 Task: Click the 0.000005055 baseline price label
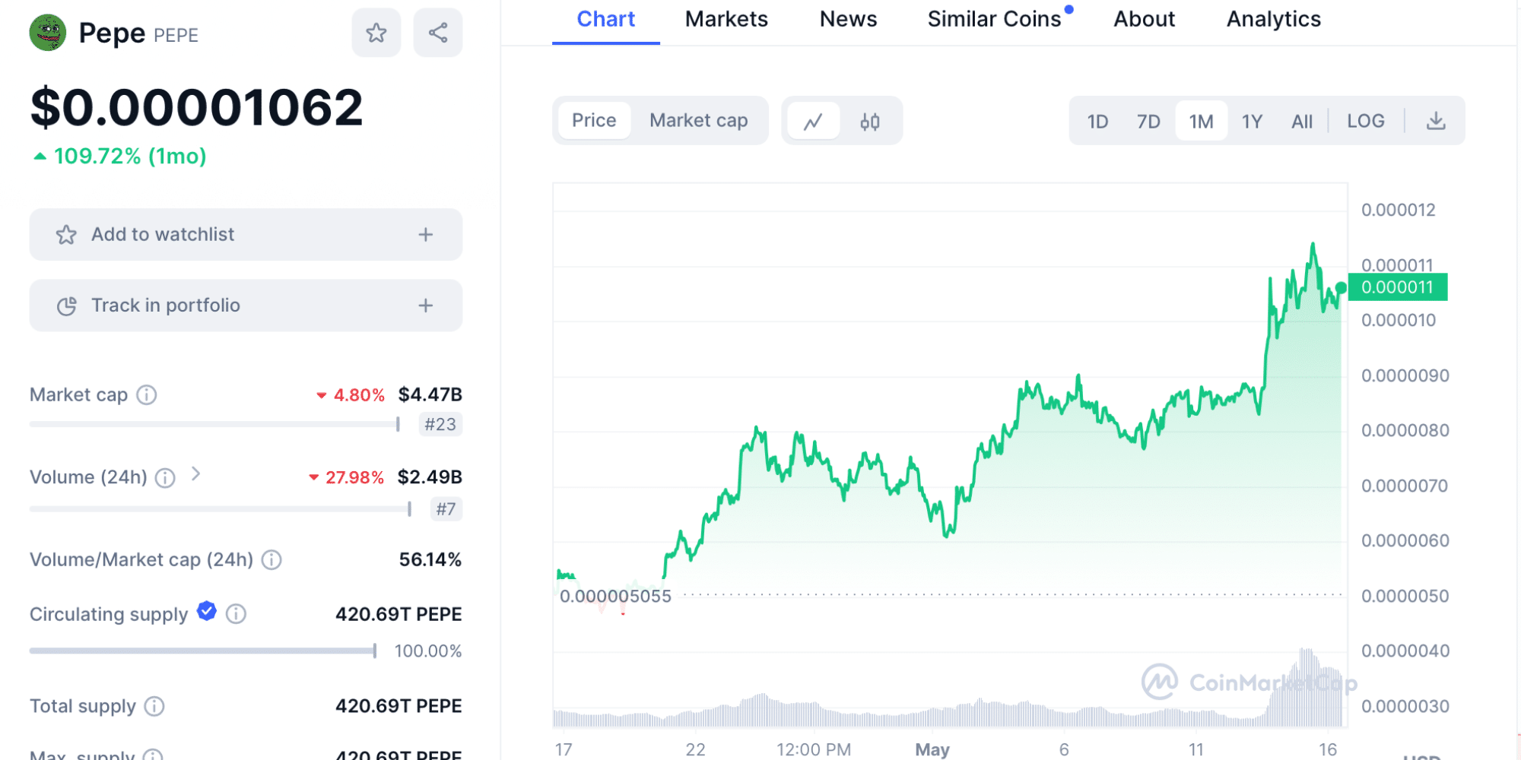point(615,596)
